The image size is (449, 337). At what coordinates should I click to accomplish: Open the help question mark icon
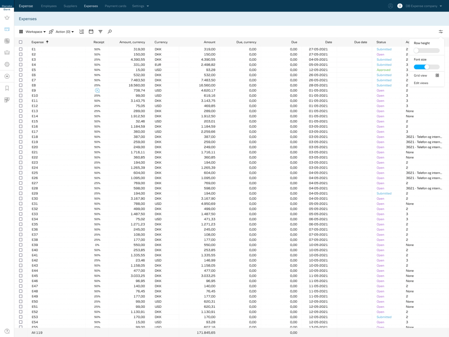[x=7, y=331]
